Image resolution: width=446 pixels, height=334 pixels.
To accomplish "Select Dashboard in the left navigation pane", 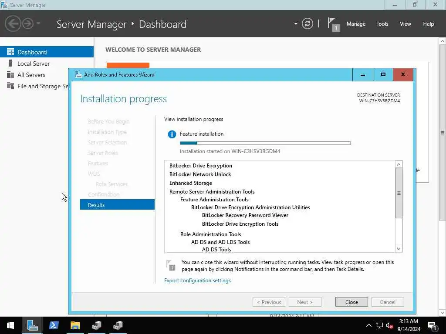I will click(x=47, y=52).
